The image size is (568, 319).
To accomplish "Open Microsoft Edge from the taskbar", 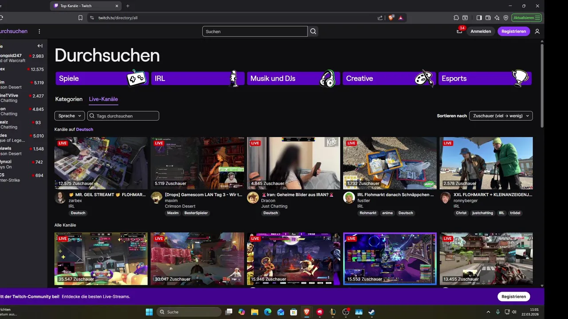I will coord(268,312).
